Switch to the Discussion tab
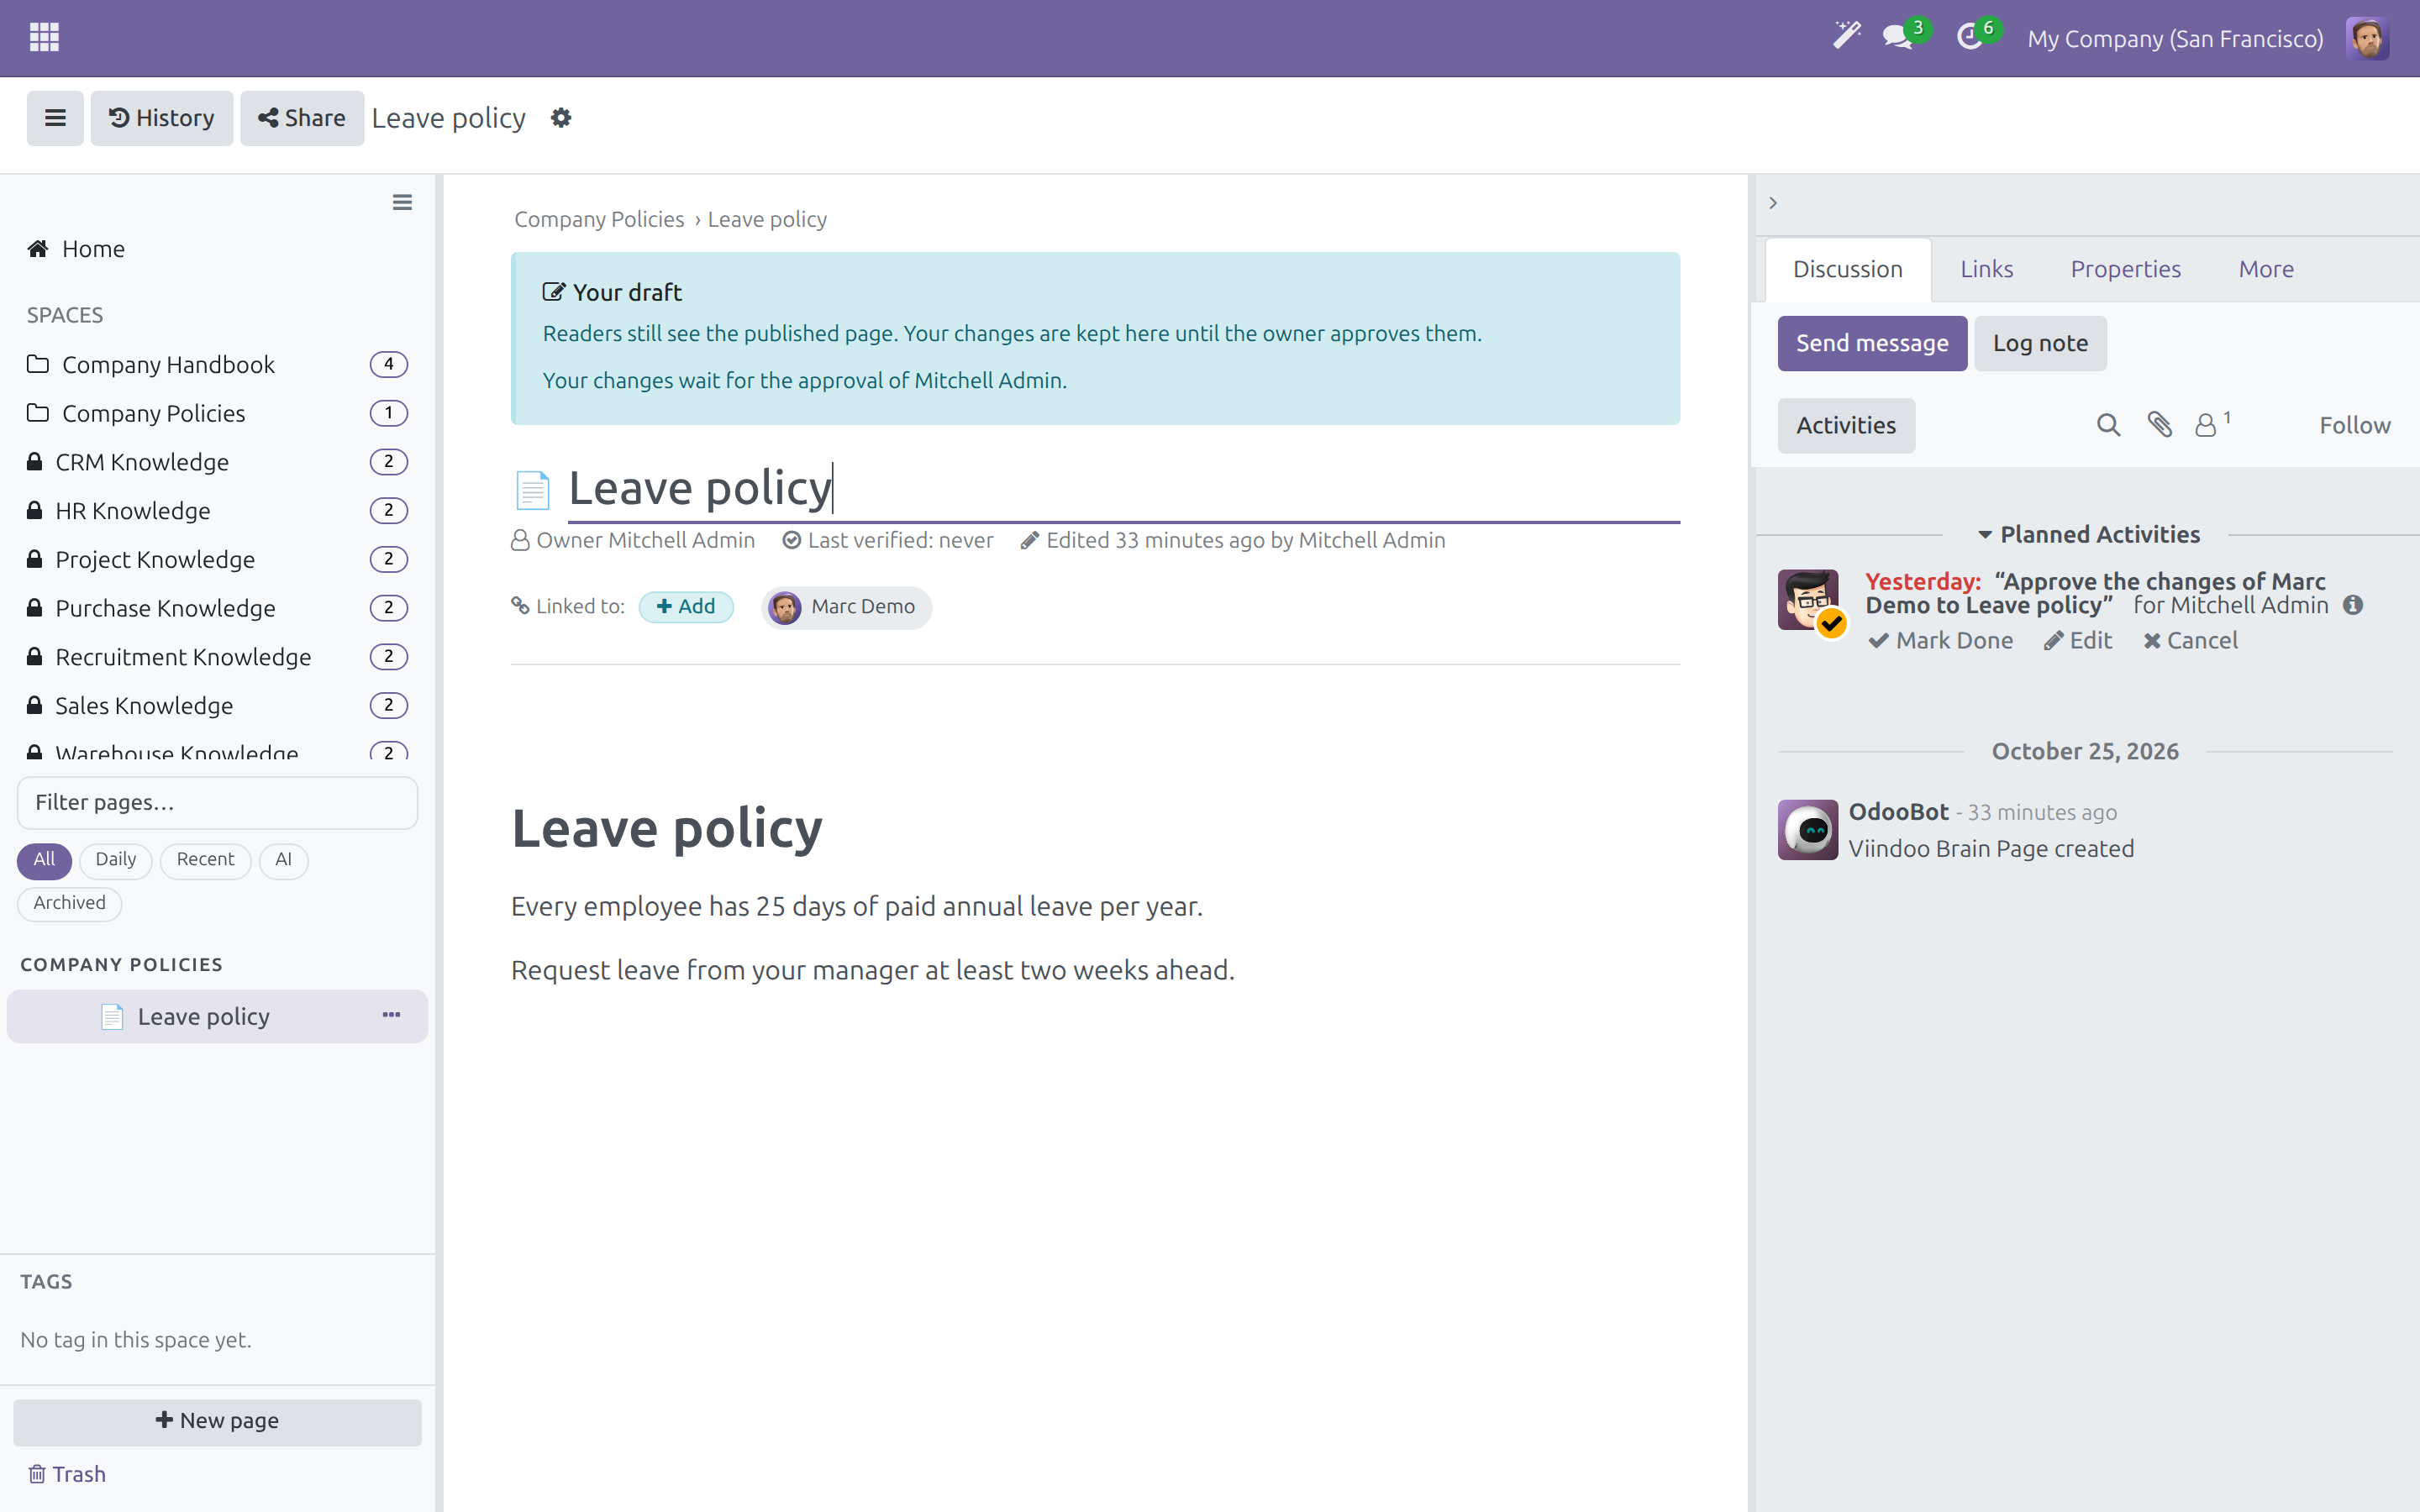The width and height of the screenshot is (2420, 1512). point(1847,269)
